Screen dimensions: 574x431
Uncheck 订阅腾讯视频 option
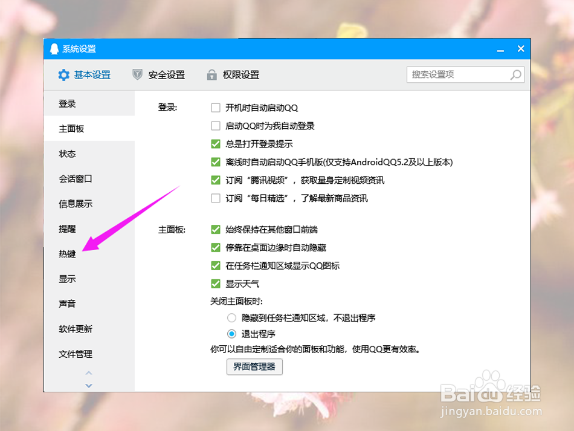click(x=216, y=180)
